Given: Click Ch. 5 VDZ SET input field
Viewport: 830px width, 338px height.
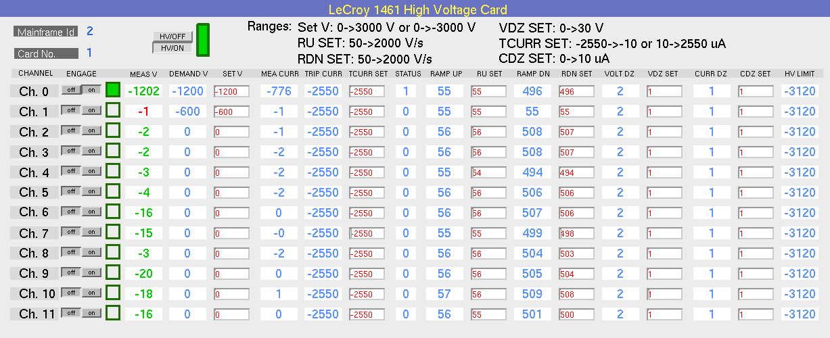Looking at the screenshot, I should click(664, 193).
